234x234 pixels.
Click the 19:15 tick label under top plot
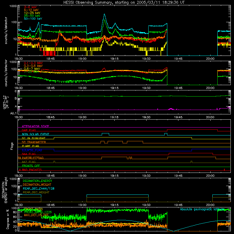point(114,59)
